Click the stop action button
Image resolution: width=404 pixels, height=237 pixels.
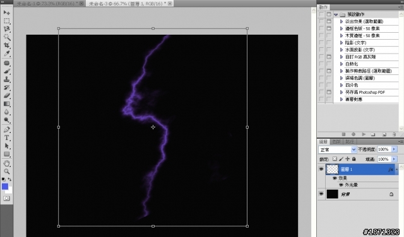point(343,134)
